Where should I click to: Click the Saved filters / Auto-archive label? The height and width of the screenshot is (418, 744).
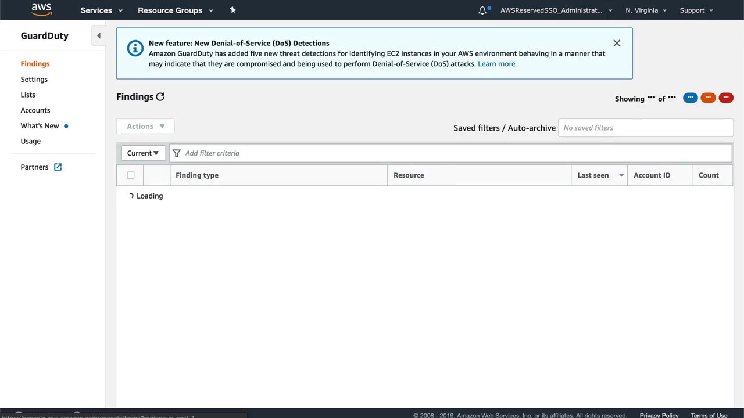tap(505, 128)
